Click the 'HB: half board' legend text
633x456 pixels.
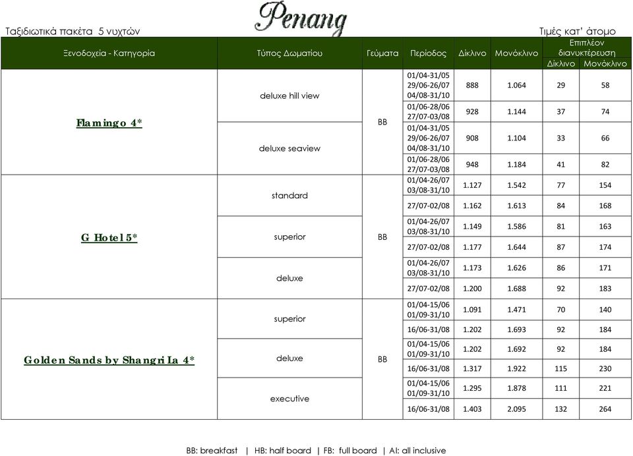[283, 450]
